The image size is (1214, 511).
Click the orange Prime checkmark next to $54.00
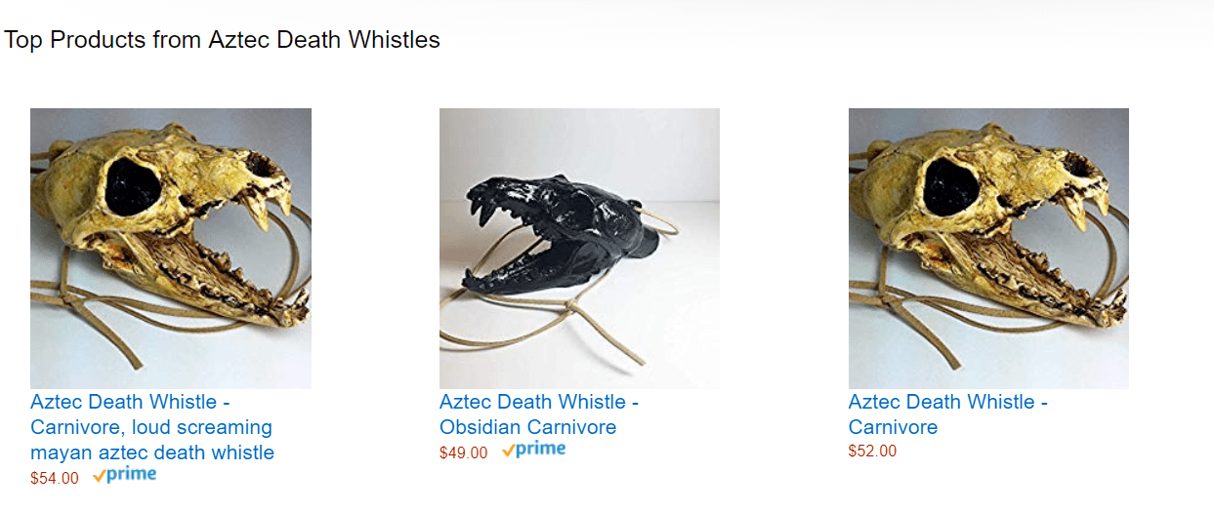point(100,477)
